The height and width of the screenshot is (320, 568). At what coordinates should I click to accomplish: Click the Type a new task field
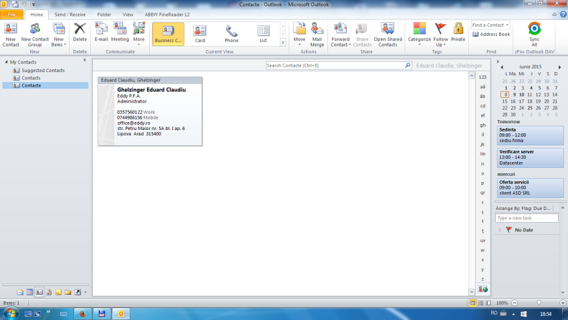[x=527, y=218]
